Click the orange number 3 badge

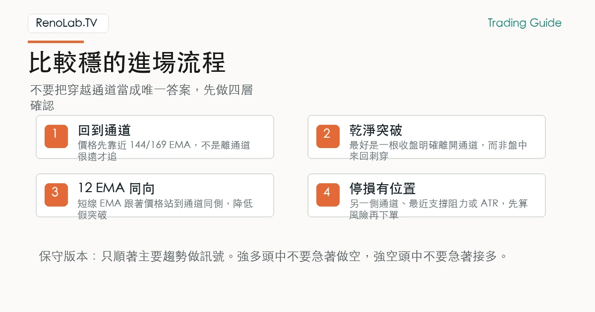[x=56, y=195]
